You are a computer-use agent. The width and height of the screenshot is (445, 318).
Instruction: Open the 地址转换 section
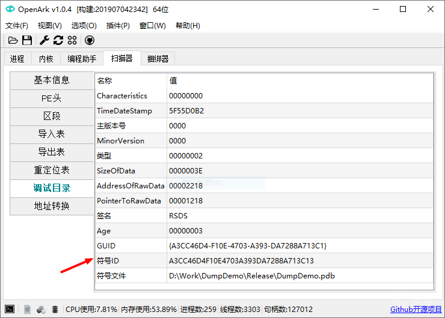coord(52,206)
